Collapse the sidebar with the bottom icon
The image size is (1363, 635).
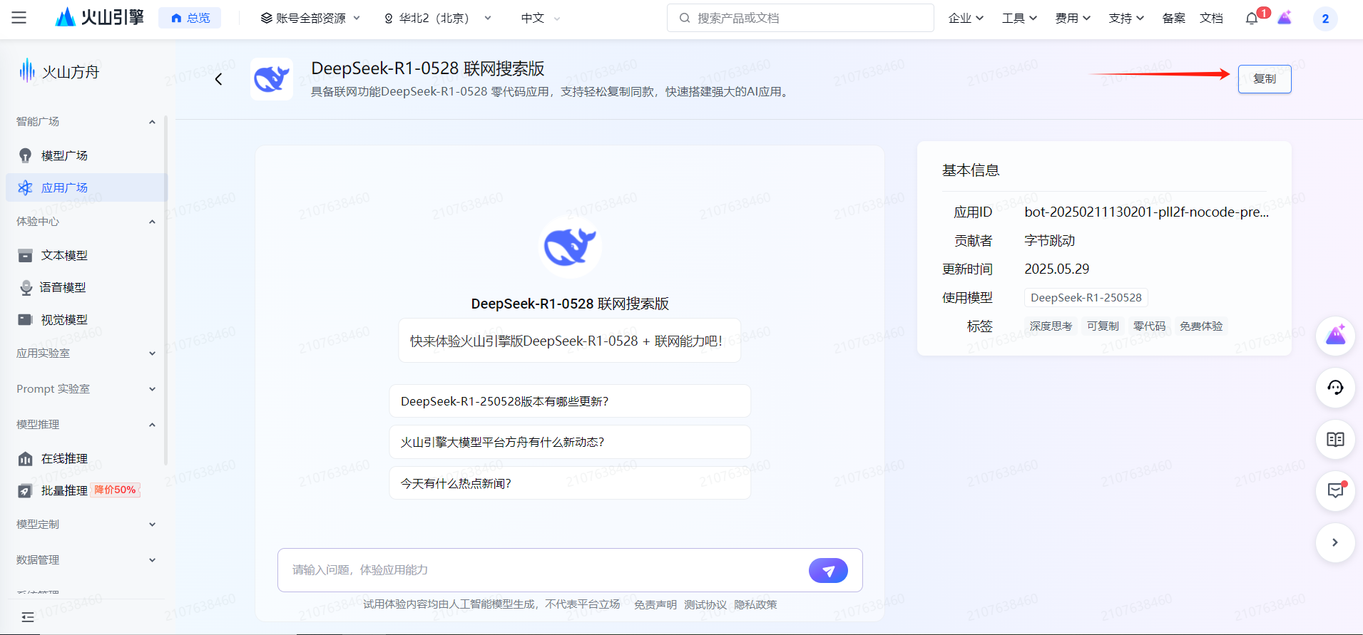28,617
